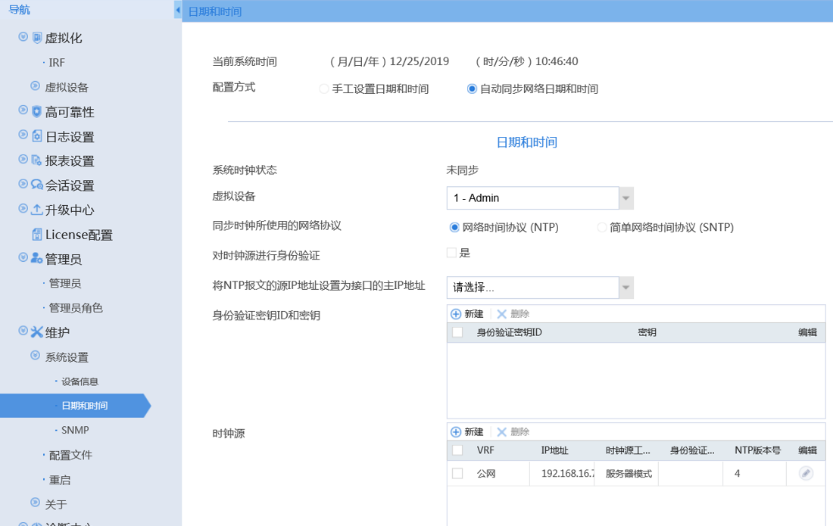The width and height of the screenshot is (833, 526).
Task: Click the report settings icon
Action: 37,160
